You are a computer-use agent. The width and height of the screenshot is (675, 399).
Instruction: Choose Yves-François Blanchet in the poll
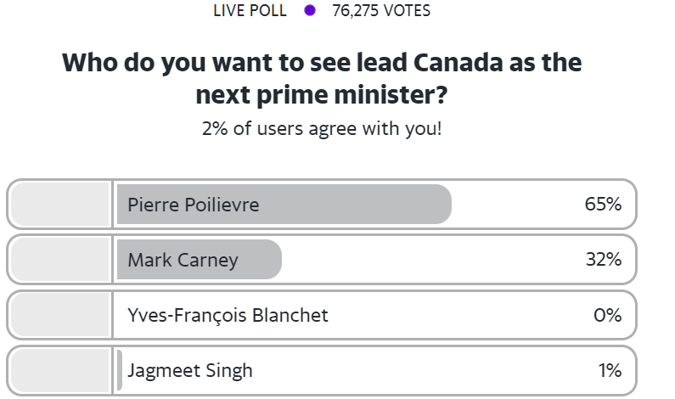tap(322, 315)
